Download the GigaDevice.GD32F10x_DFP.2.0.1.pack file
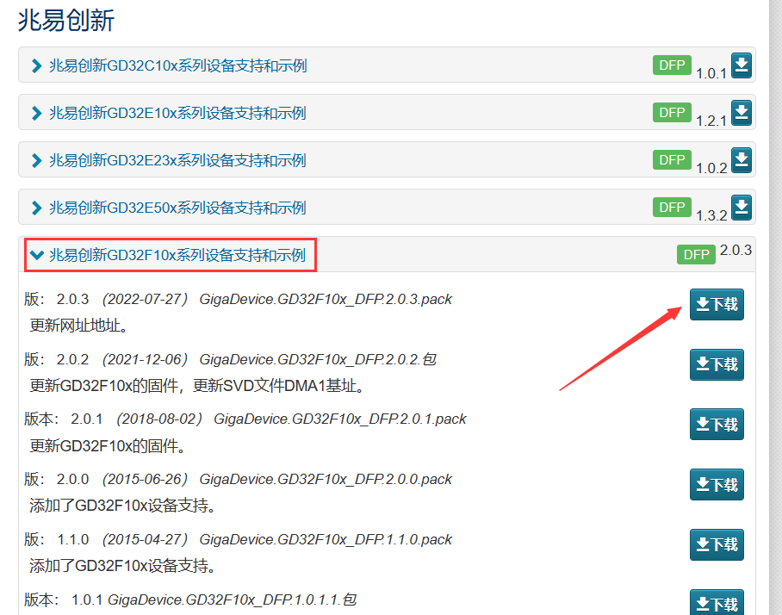The image size is (782, 615). click(x=717, y=424)
